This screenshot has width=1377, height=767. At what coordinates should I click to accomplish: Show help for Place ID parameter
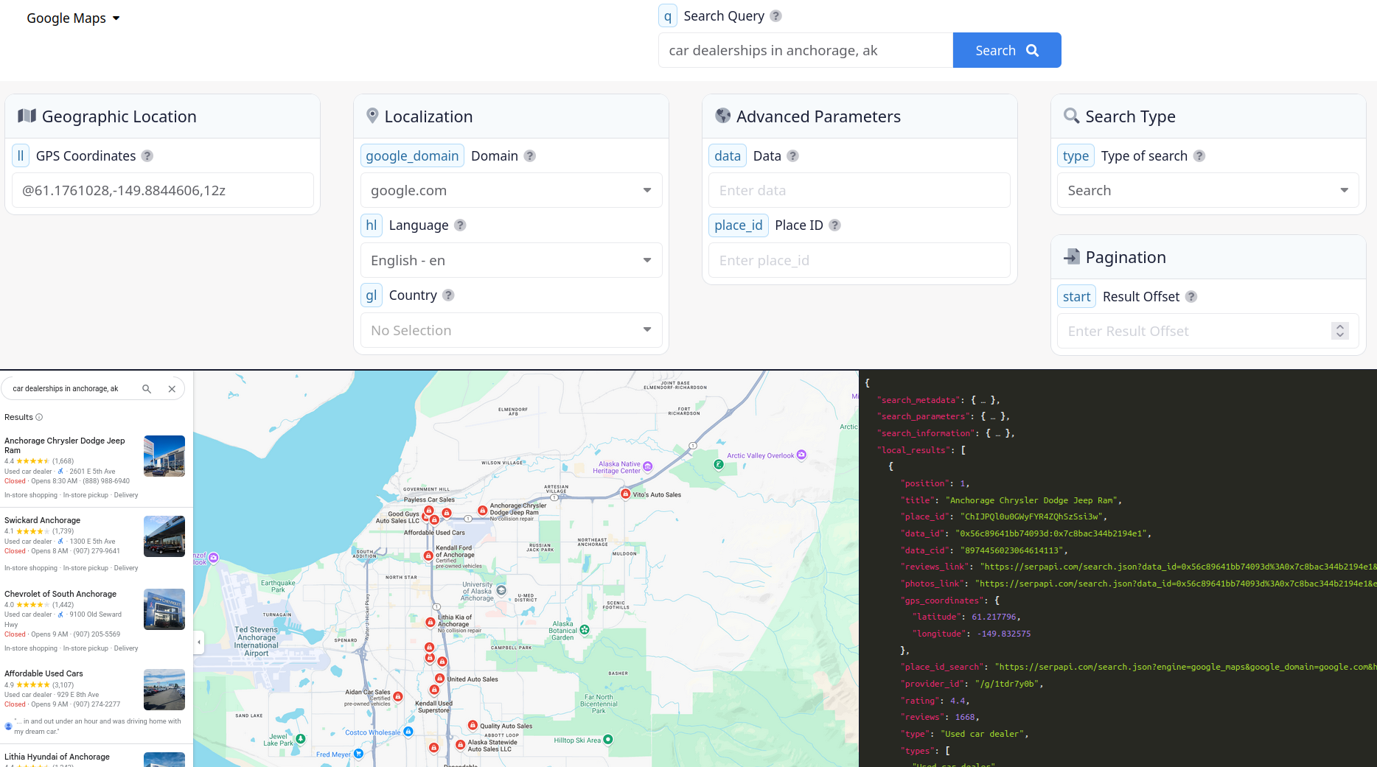pyautogui.click(x=834, y=225)
